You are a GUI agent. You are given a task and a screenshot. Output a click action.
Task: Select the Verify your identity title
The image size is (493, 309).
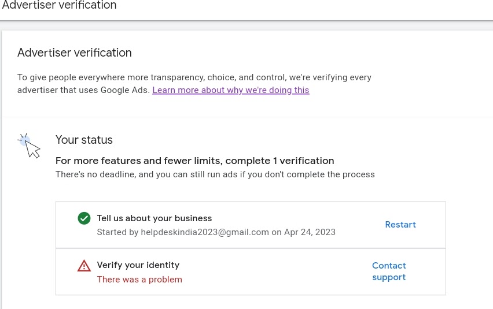click(138, 265)
